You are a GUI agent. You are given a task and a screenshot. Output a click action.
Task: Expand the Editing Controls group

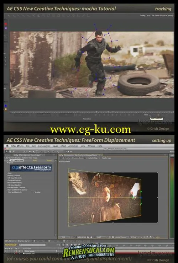click(x=7, y=176)
